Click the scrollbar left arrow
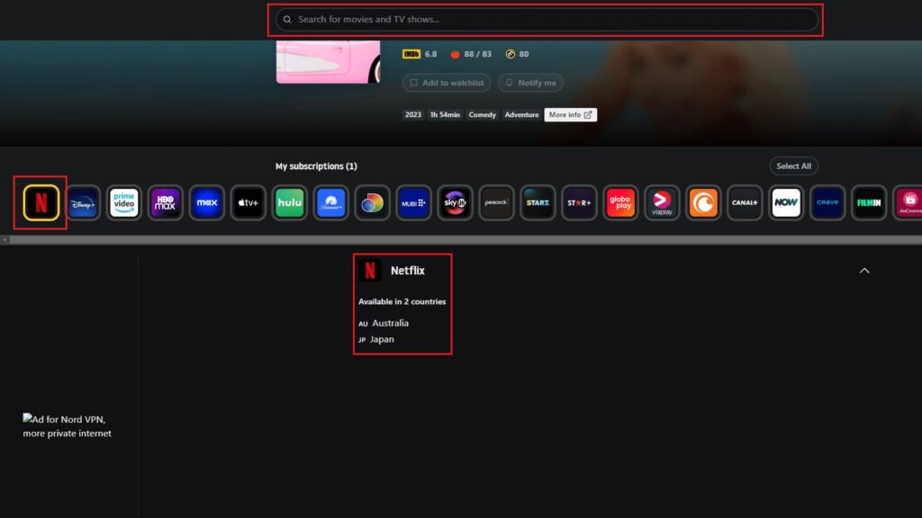Screen dimensions: 922x518 tap(5, 239)
